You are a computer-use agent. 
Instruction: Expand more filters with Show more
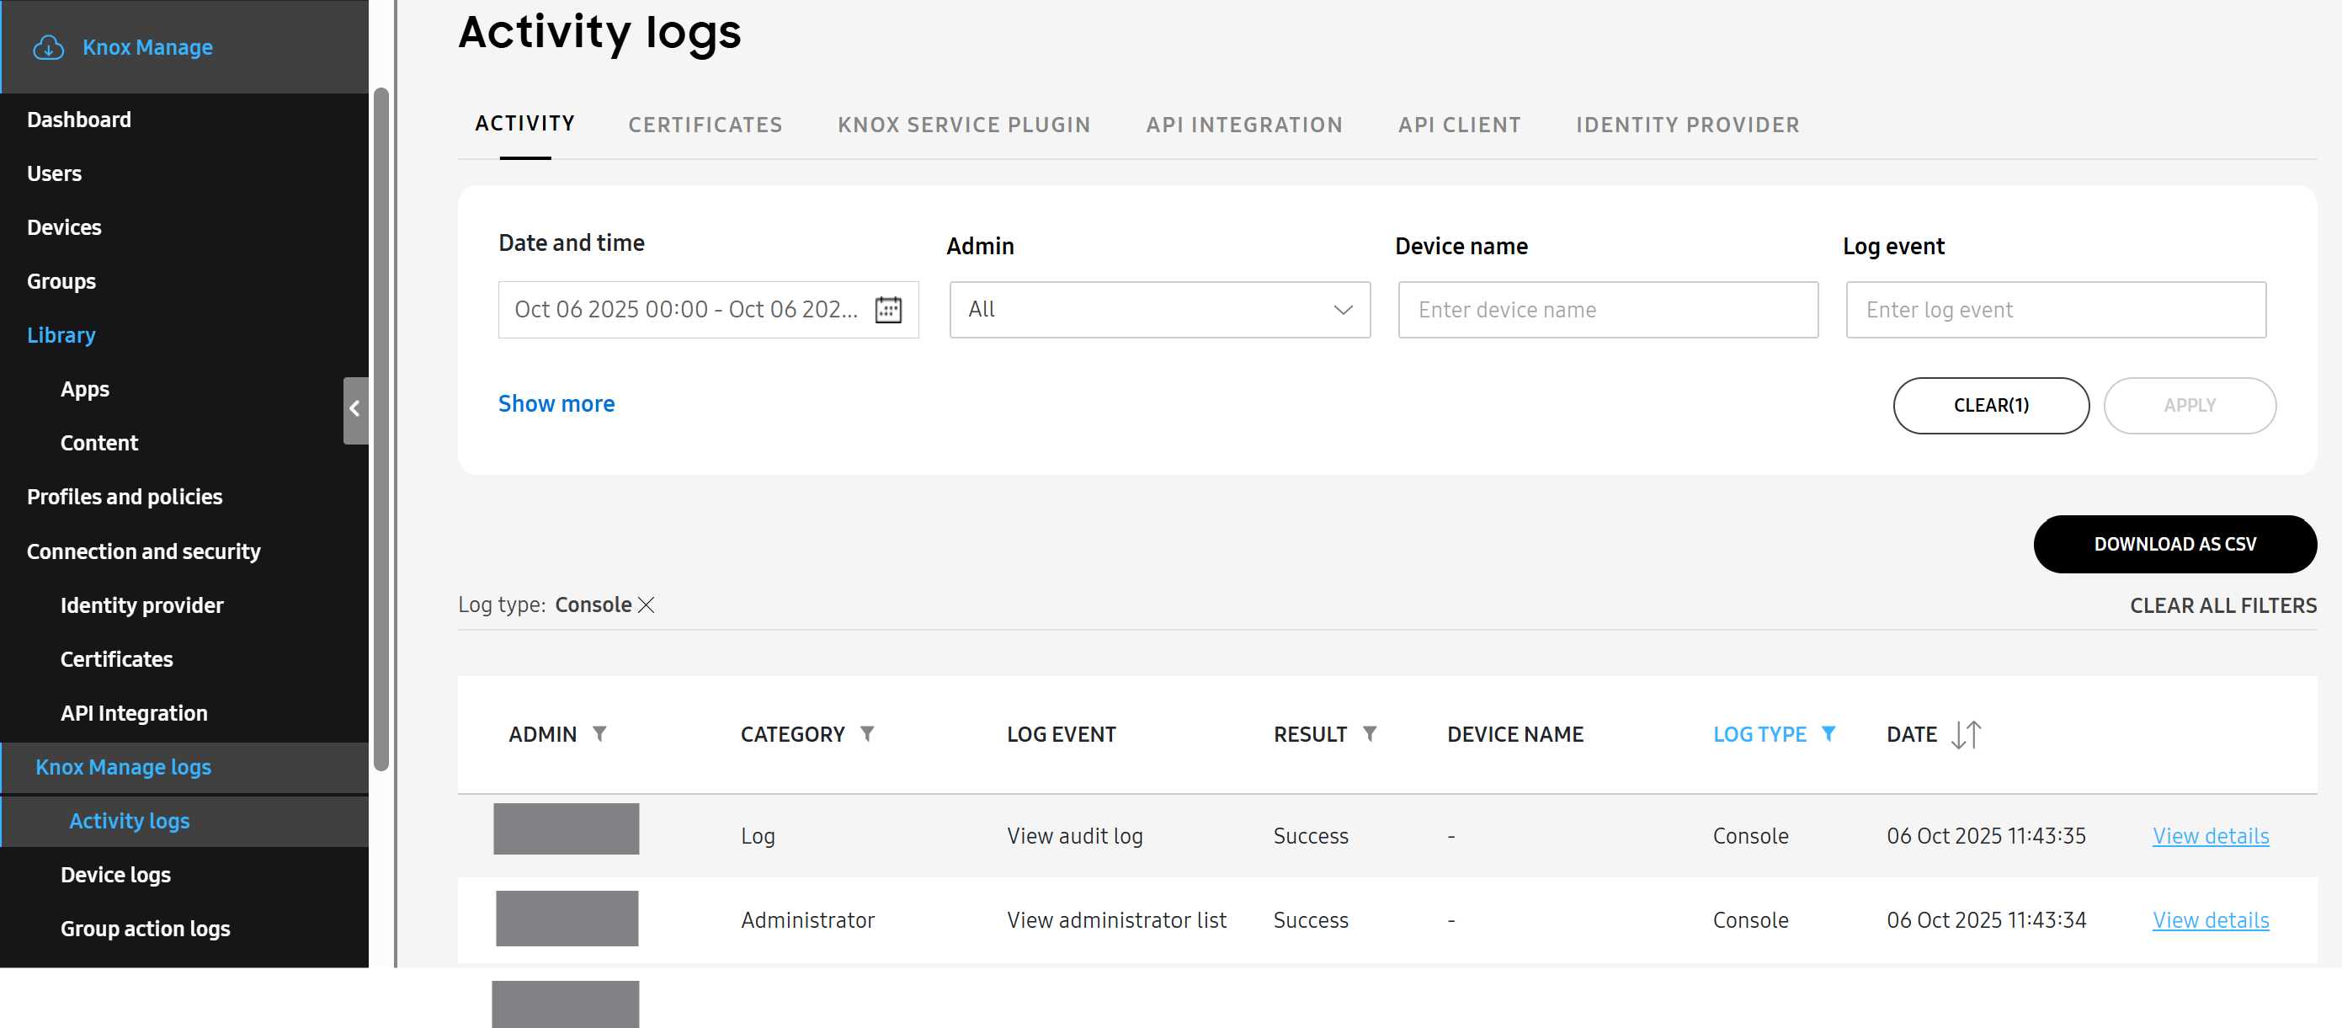tap(556, 403)
